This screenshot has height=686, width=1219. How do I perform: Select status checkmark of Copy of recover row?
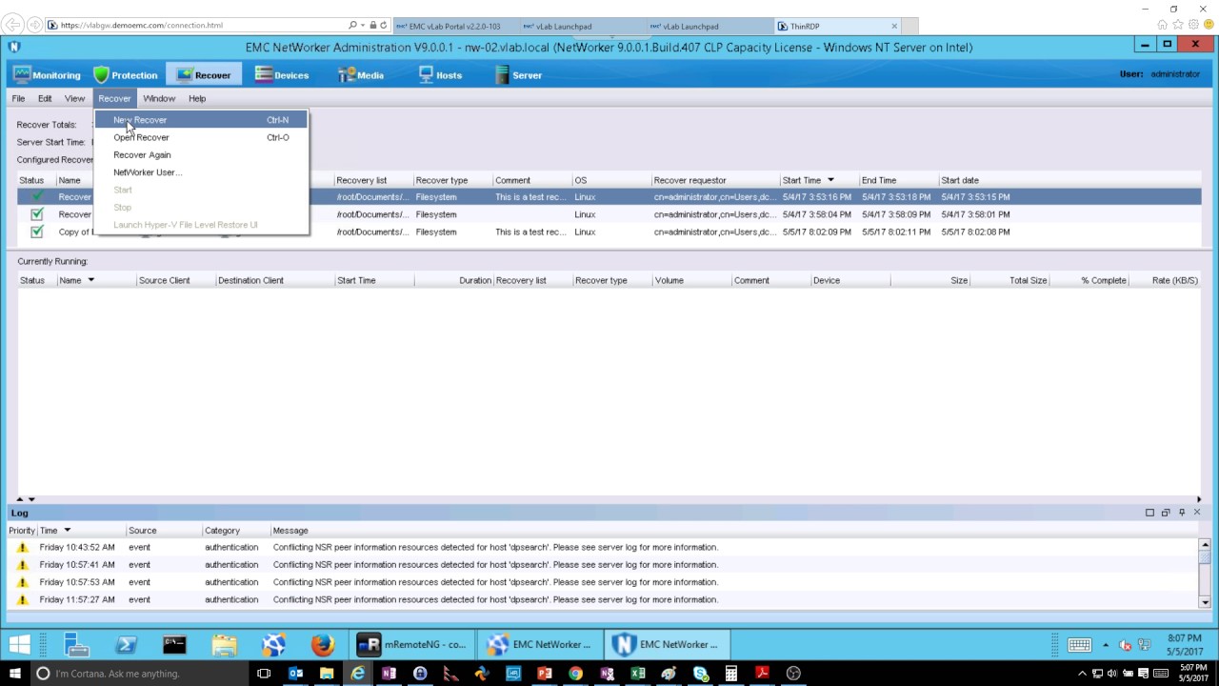tap(37, 232)
